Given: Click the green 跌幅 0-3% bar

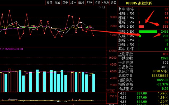Looking at the screenshot, I should pyautogui.click(x=148, y=32).
